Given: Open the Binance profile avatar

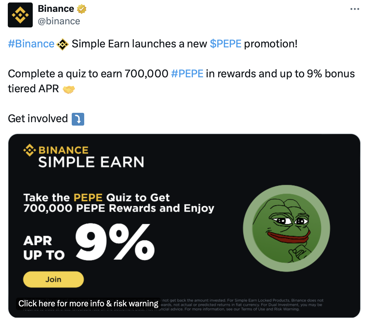Looking at the screenshot, I should tap(20, 15).
